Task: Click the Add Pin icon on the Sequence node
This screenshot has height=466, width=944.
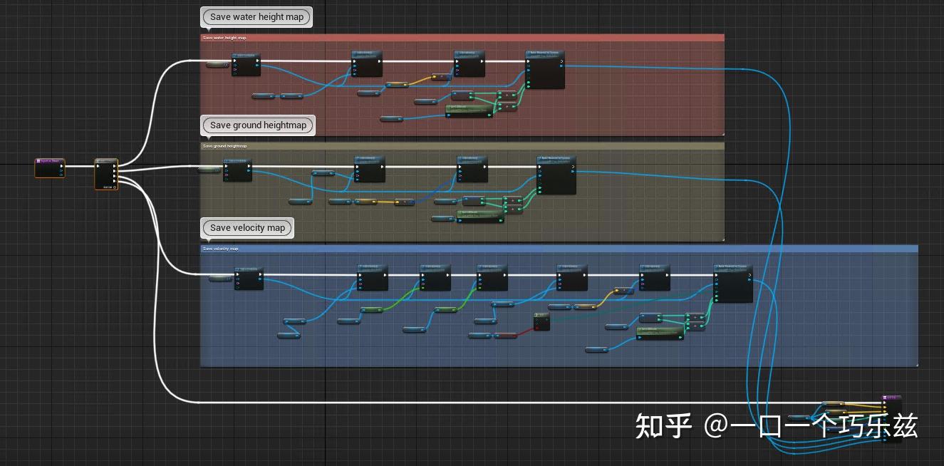Action: tap(114, 187)
